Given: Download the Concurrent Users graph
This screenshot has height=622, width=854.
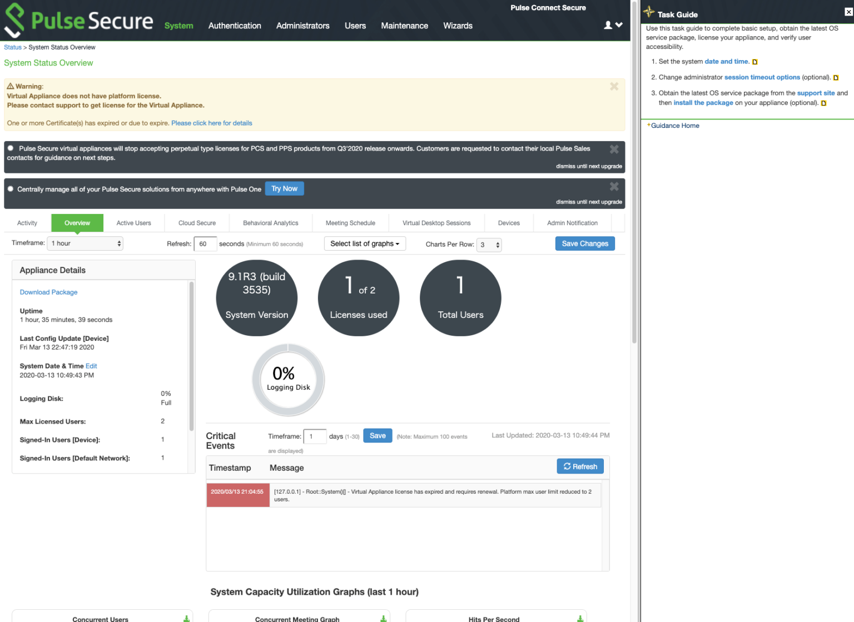Looking at the screenshot, I should coord(186,618).
